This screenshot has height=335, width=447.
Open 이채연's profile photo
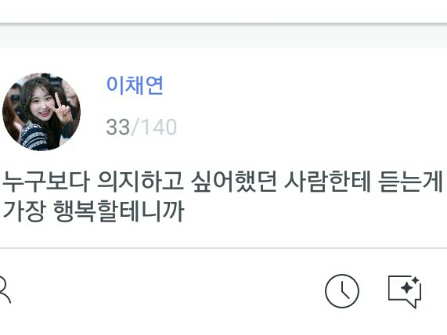click(x=41, y=112)
